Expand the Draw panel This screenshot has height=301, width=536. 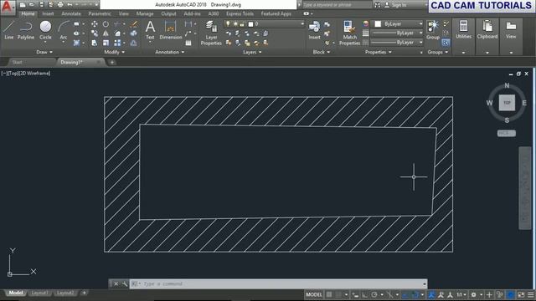[44, 52]
